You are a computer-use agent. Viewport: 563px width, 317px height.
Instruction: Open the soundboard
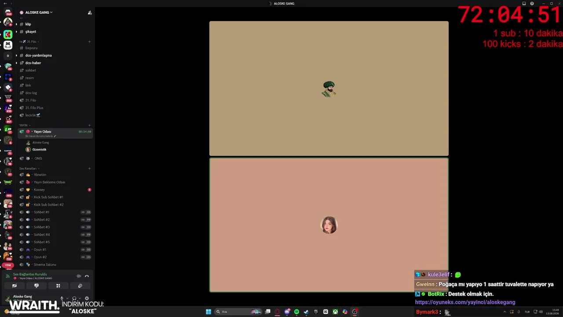tap(80, 286)
